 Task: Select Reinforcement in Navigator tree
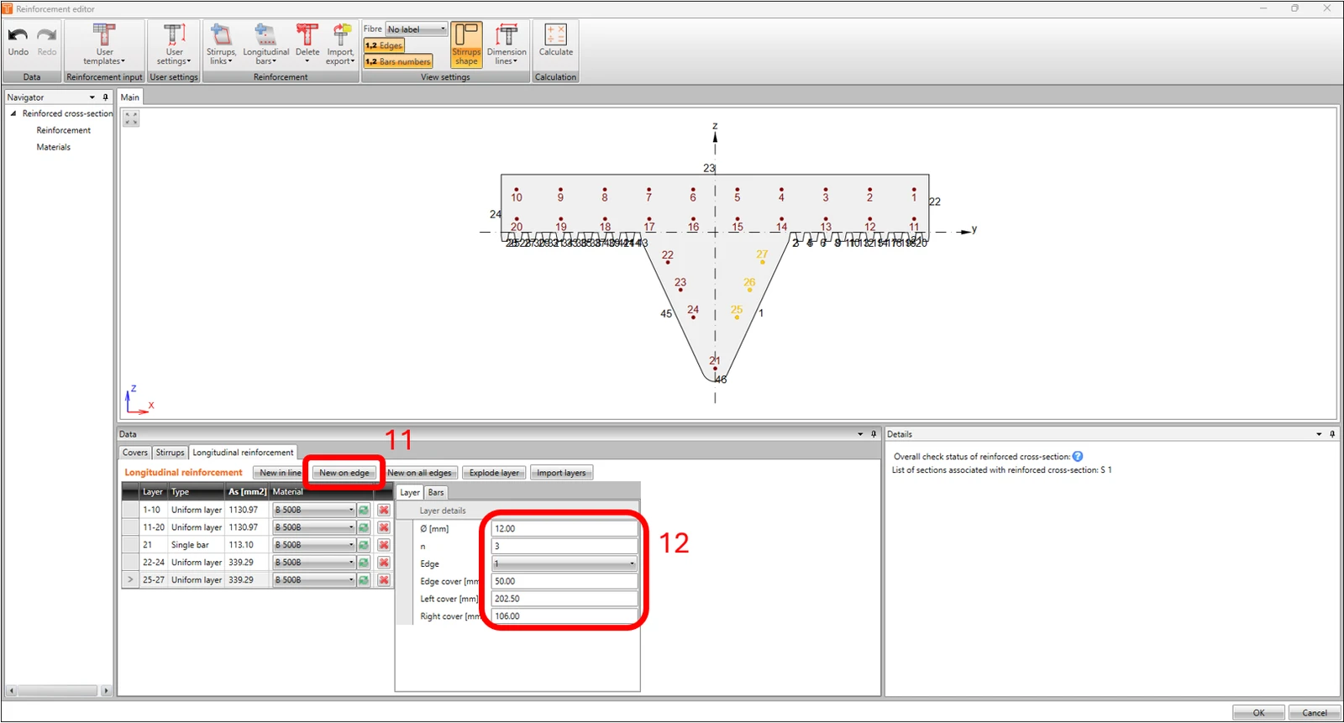point(63,130)
